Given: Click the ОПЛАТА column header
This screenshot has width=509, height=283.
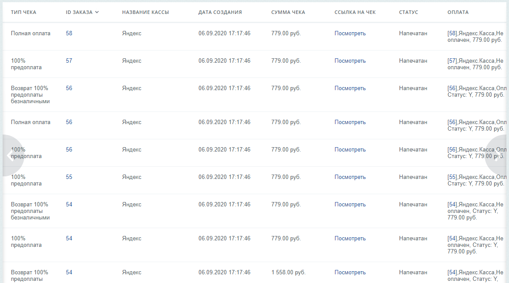Looking at the screenshot, I should (458, 12).
